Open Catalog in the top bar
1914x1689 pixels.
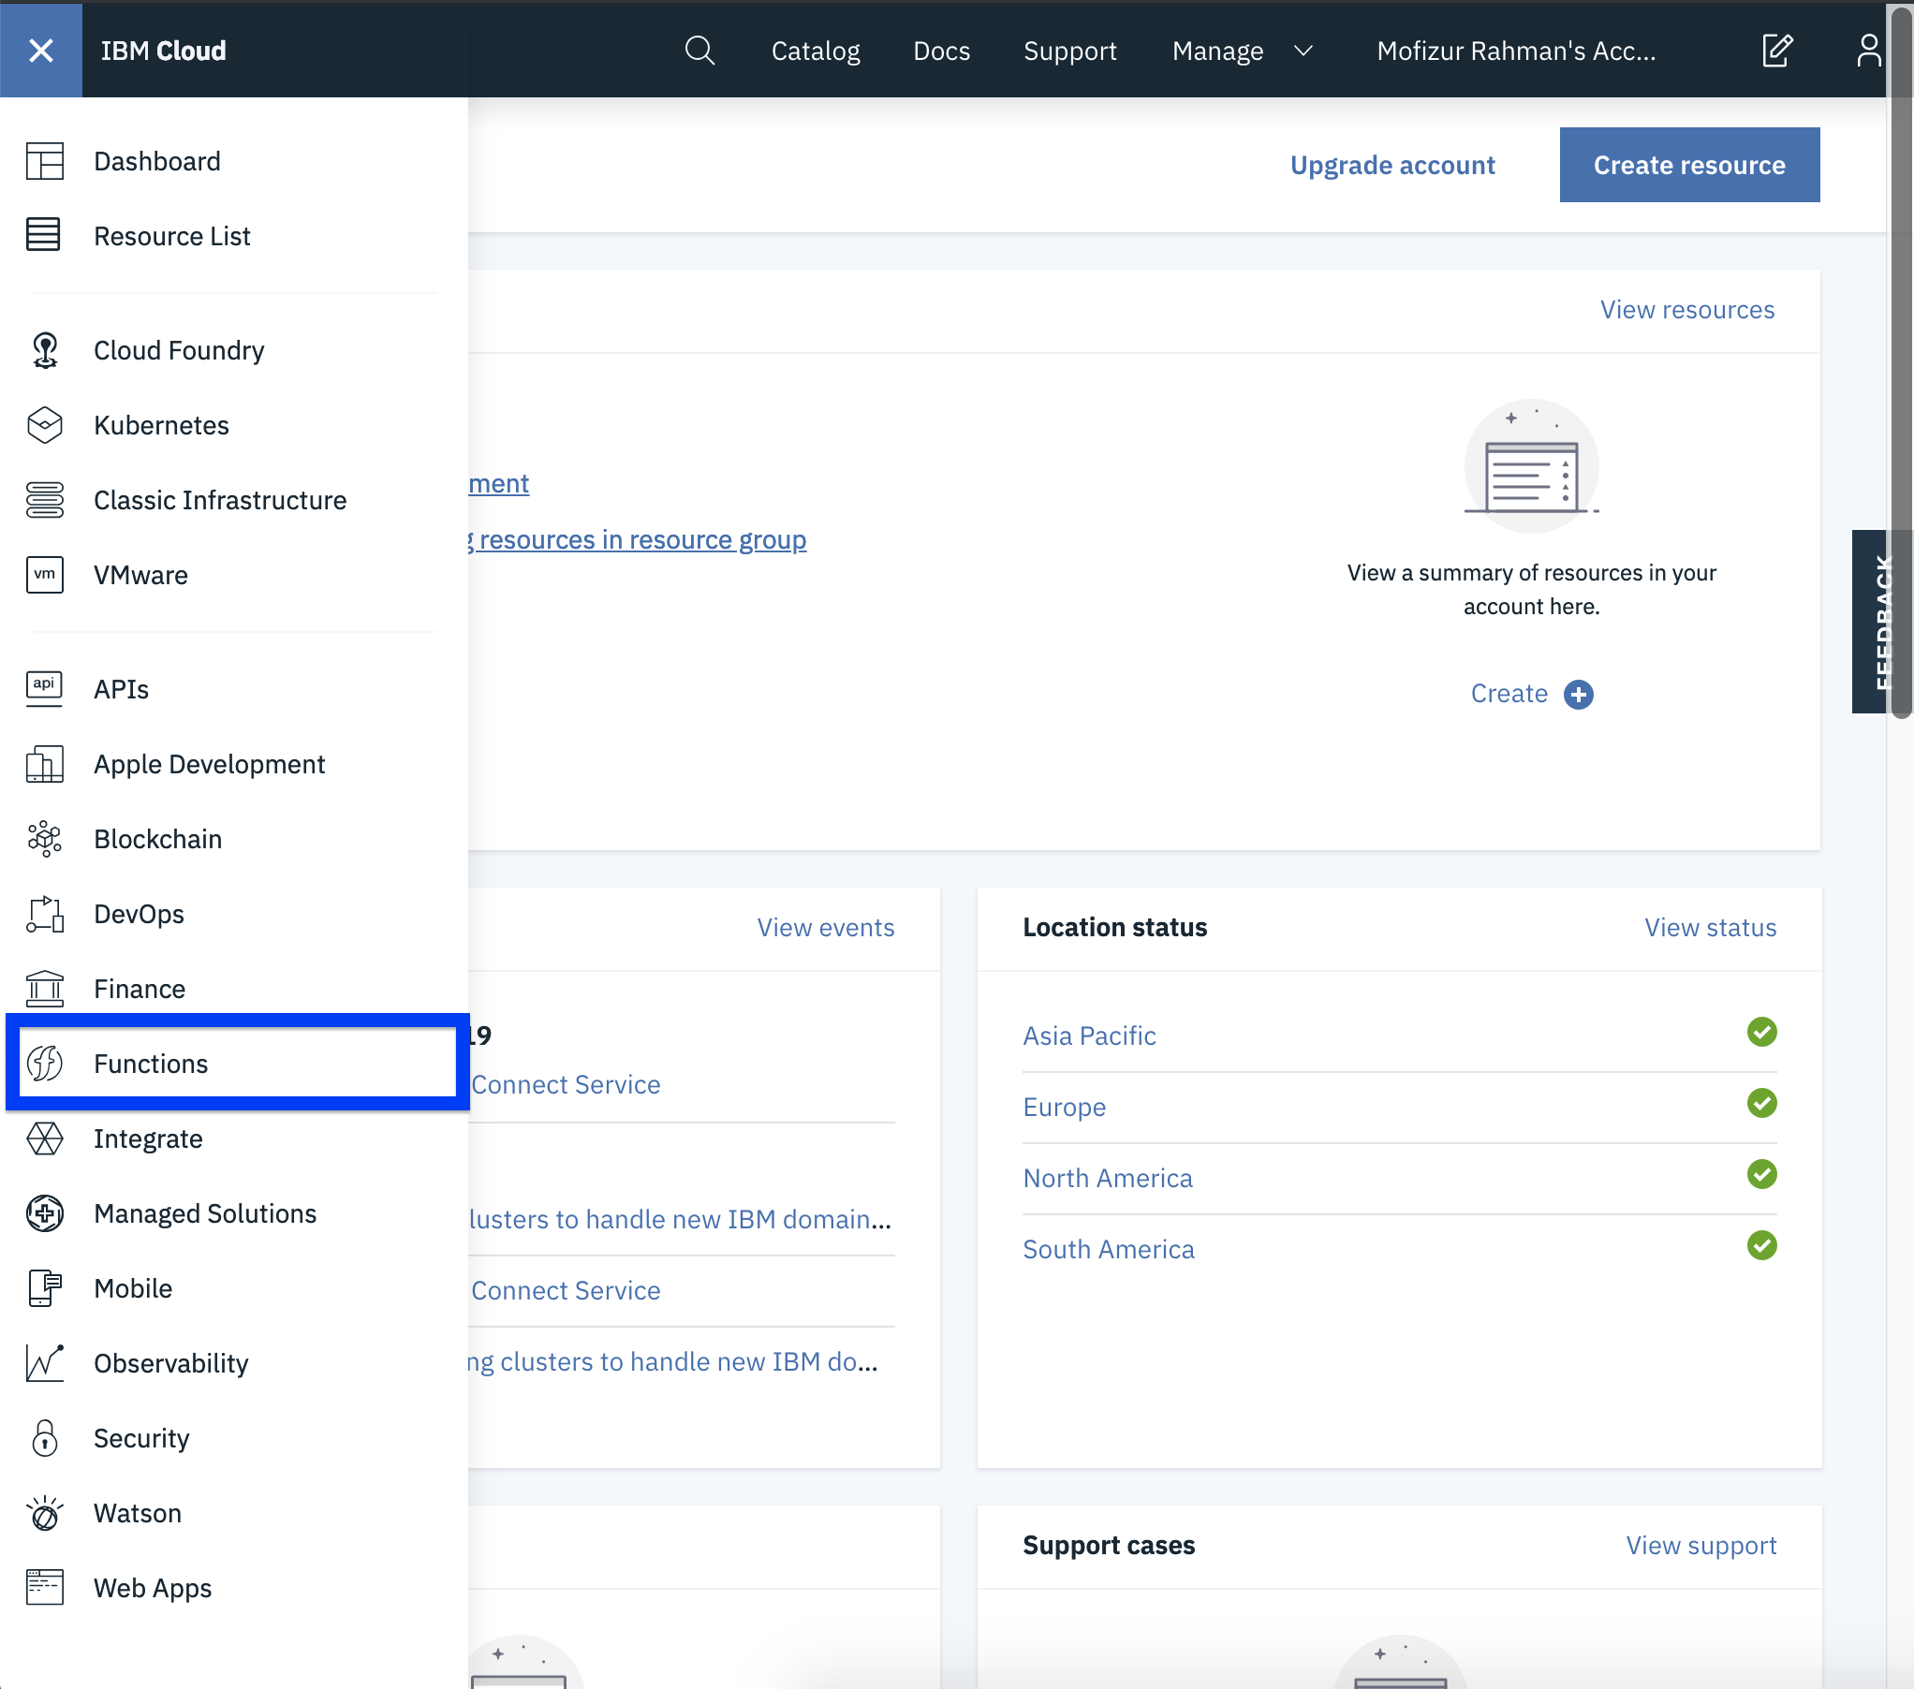[x=816, y=51]
